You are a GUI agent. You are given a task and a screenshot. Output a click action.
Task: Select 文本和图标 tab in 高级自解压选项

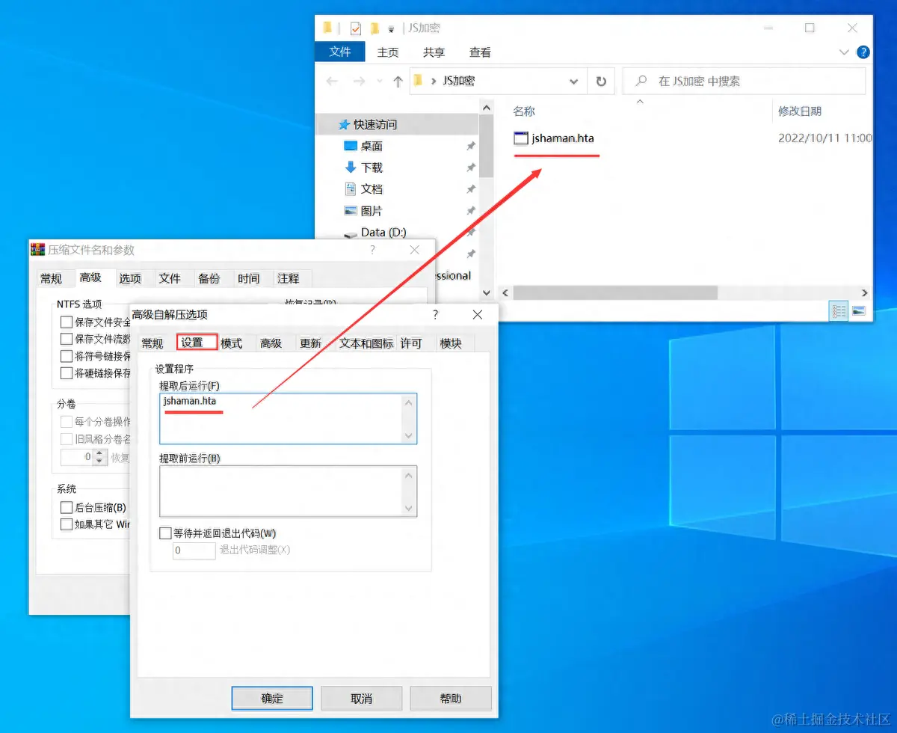coord(366,343)
